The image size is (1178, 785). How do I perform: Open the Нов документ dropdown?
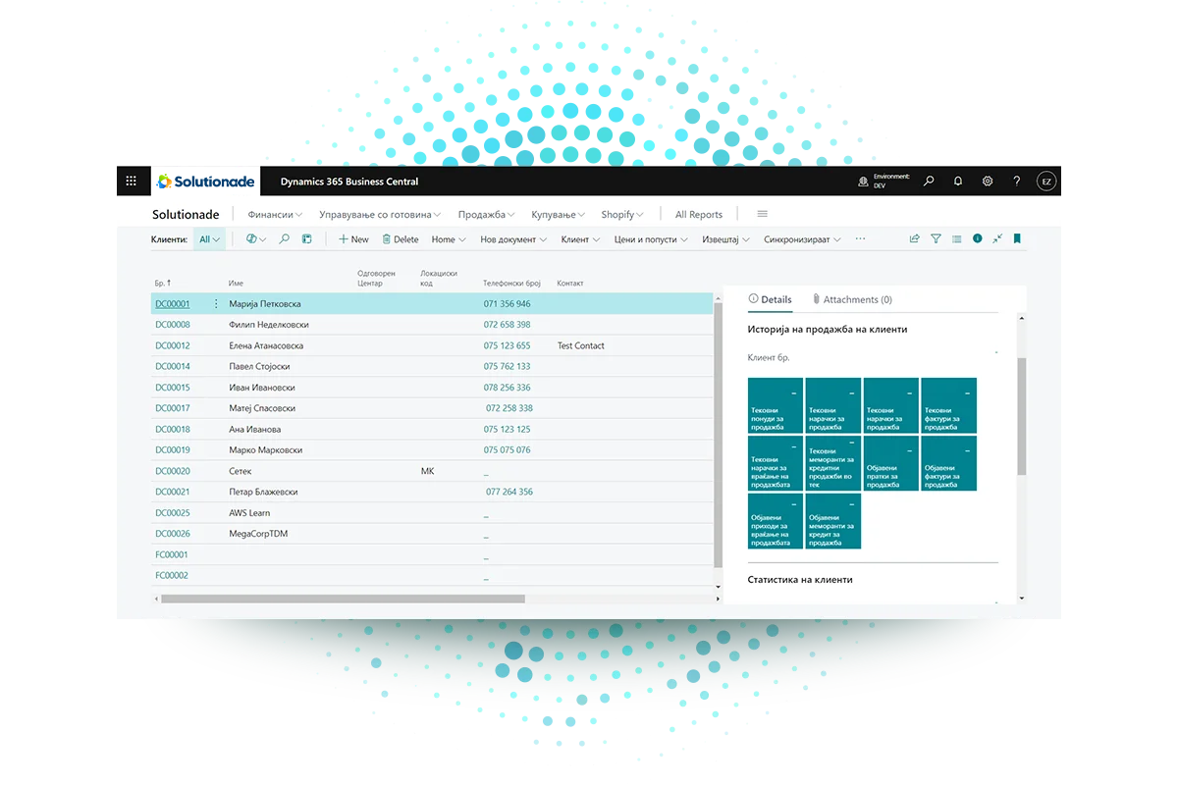click(514, 238)
